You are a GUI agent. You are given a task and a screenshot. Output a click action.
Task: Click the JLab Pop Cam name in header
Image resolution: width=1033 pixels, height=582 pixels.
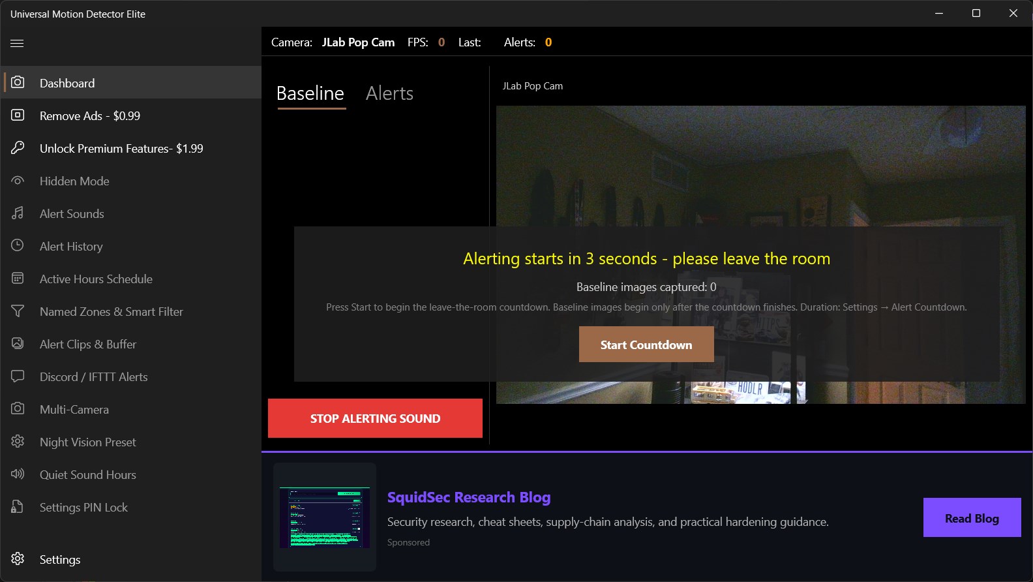coord(358,42)
